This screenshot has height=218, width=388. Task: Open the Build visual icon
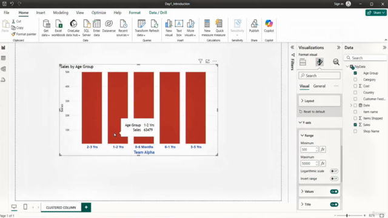[303, 62]
